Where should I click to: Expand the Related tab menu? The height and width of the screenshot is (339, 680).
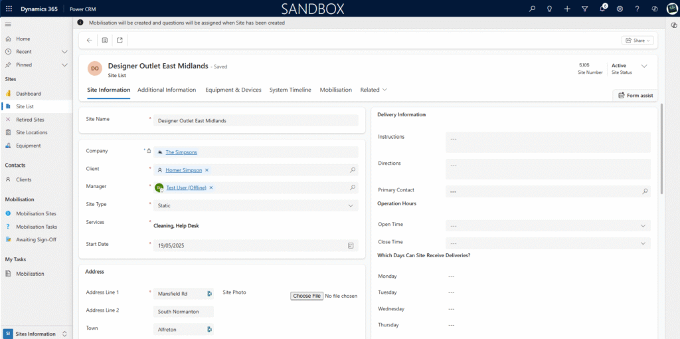click(373, 90)
